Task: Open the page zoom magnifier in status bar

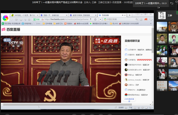Action: tap(150, 108)
